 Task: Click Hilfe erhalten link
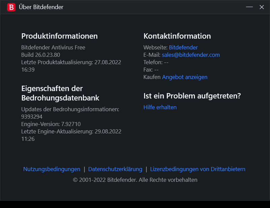coord(160,107)
